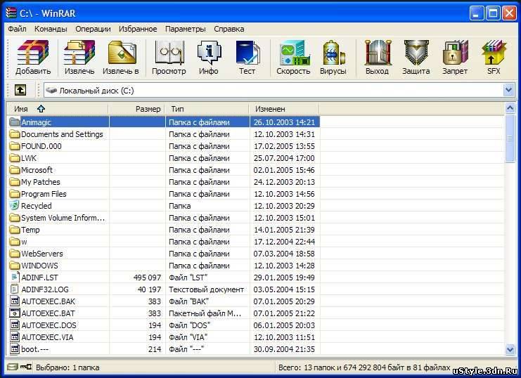This screenshot has width=521, height=378.
Task: Open the Справка menu
Action: coord(229,29)
